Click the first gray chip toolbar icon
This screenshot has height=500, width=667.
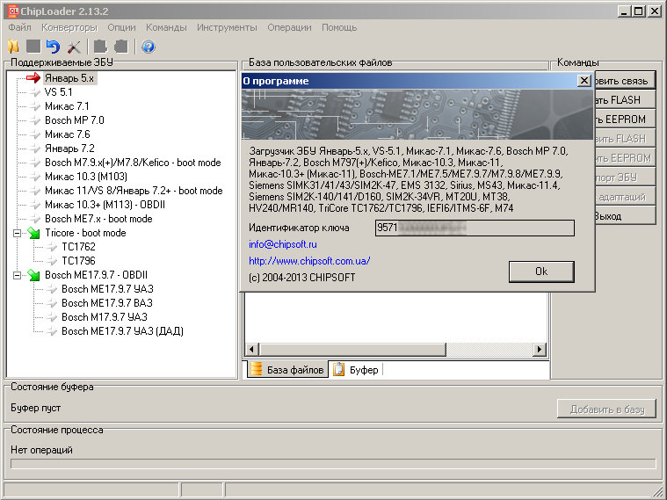(x=100, y=47)
